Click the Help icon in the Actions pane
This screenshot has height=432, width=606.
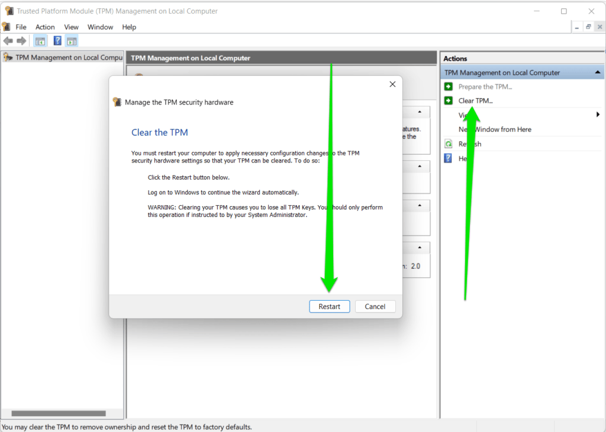point(448,158)
